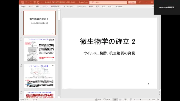Select slide 2 thumbnail ウイルス(バクテリオファージ)
180x101 pixels.
coord(39,49)
